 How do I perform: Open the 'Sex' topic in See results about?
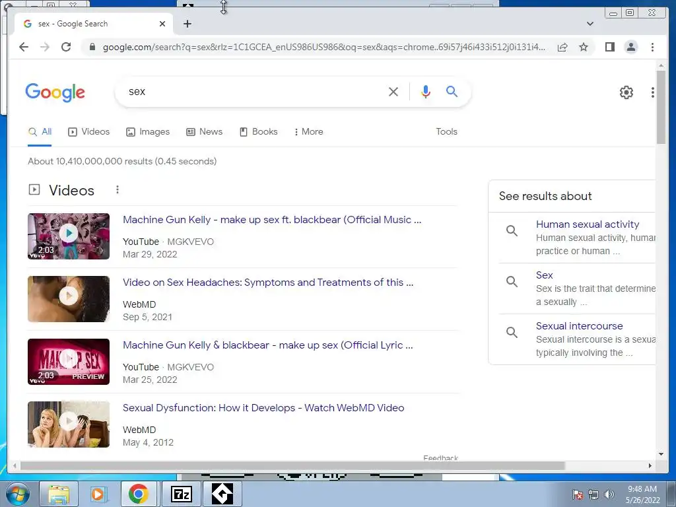click(x=544, y=275)
